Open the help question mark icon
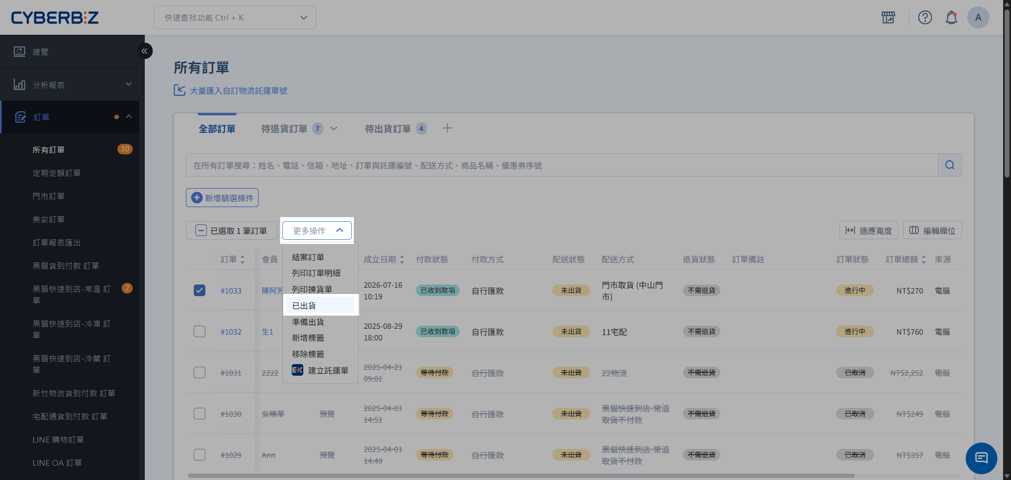Image resolution: width=1011 pixels, height=480 pixels. pos(925,17)
